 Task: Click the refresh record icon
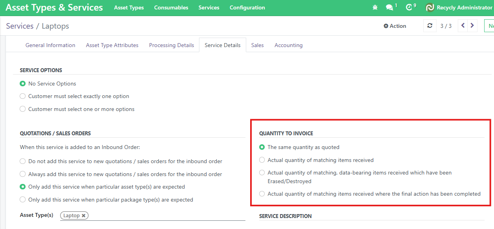[x=430, y=26]
